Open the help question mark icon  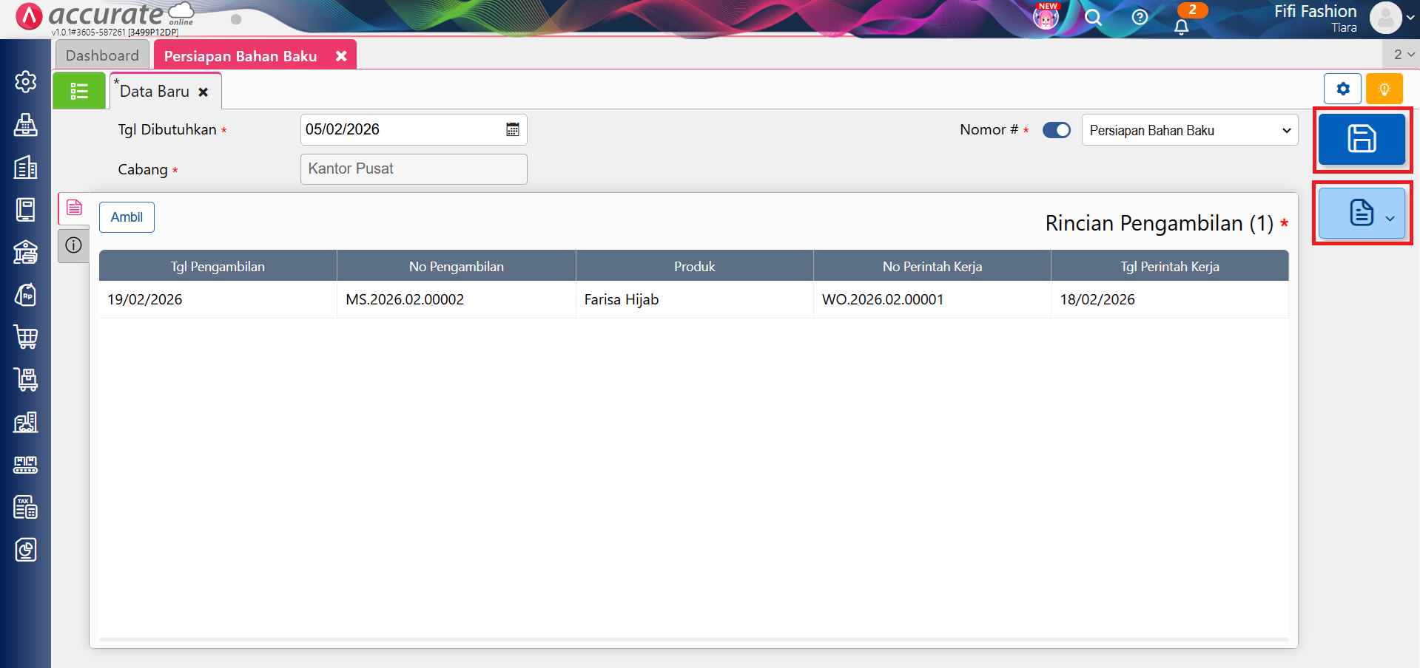(x=1140, y=18)
